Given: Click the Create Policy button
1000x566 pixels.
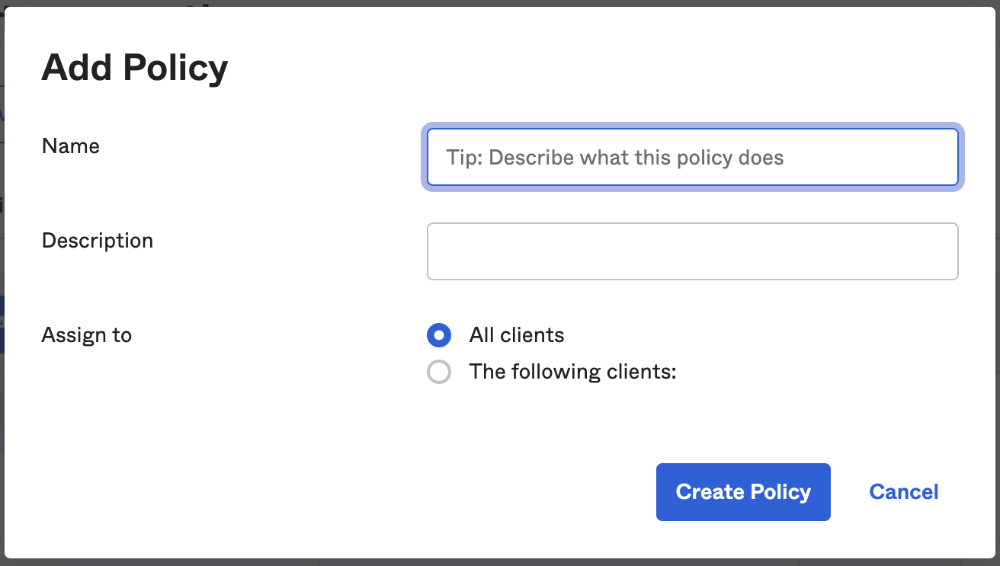Looking at the screenshot, I should tap(743, 492).
